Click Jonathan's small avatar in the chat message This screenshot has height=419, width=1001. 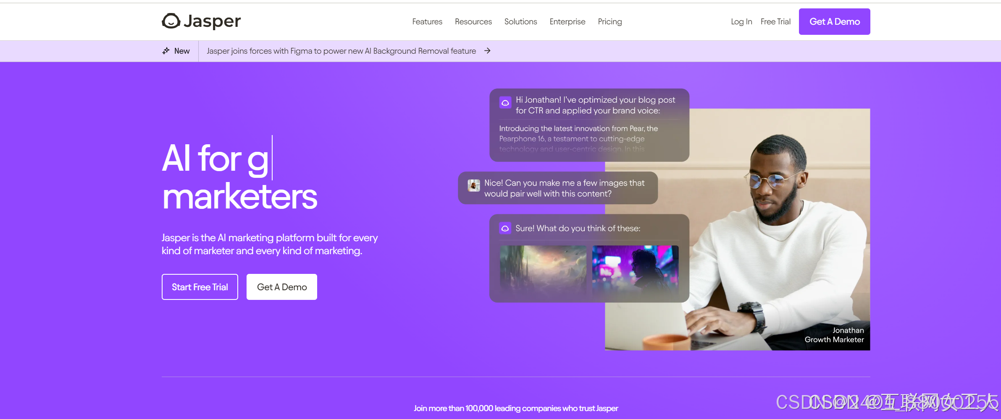point(474,185)
